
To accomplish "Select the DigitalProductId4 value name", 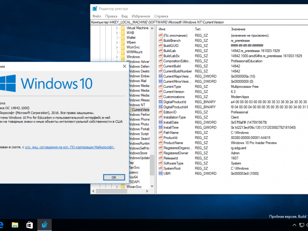I will tap(176, 107).
